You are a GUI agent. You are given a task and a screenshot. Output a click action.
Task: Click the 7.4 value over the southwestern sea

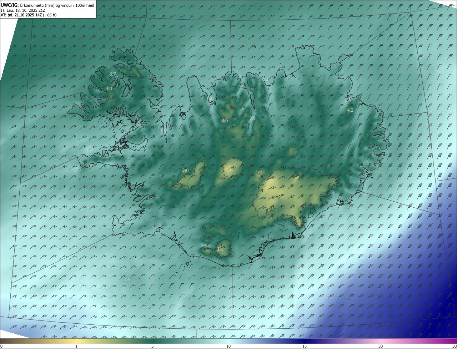coord(127,279)
